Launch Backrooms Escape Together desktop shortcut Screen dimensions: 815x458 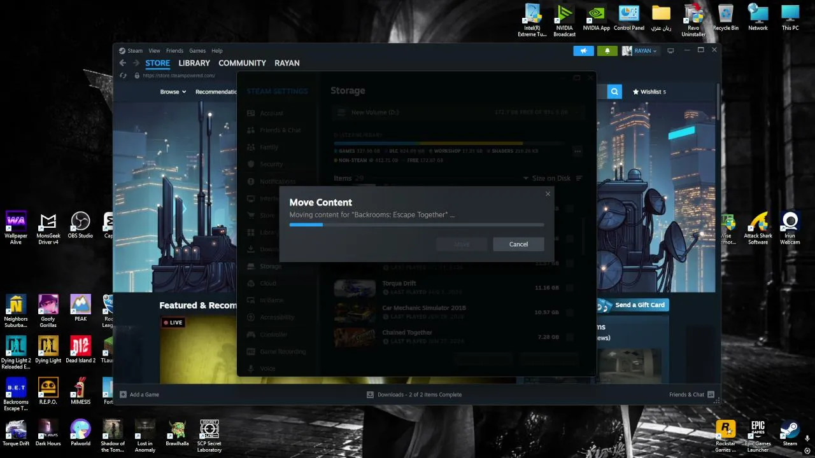(x=16, y=394)
